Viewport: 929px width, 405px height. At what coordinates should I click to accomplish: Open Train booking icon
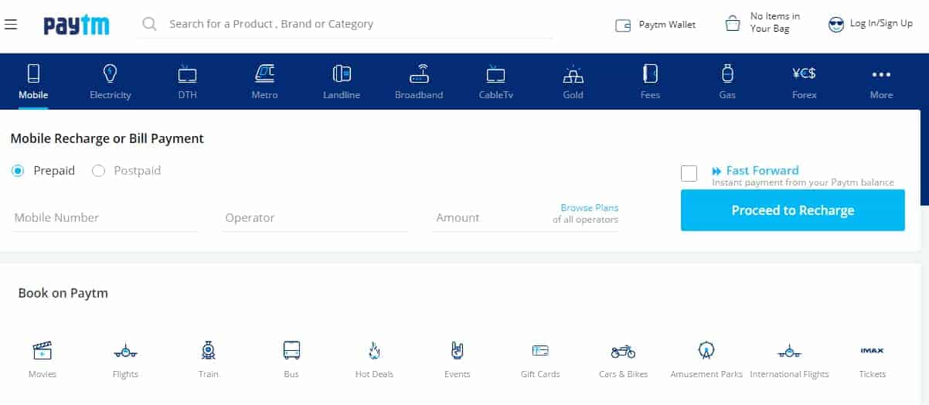pos(208,351)
